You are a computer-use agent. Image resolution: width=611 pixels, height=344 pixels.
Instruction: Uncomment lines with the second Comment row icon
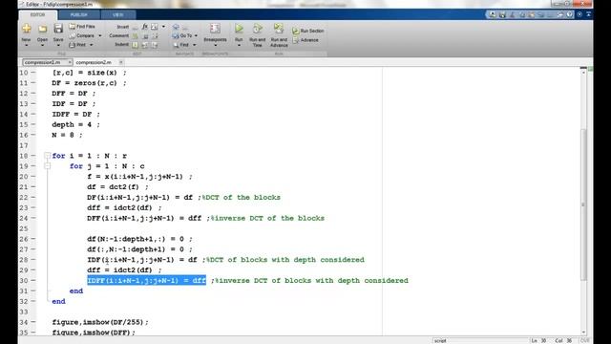coord(145,36)
